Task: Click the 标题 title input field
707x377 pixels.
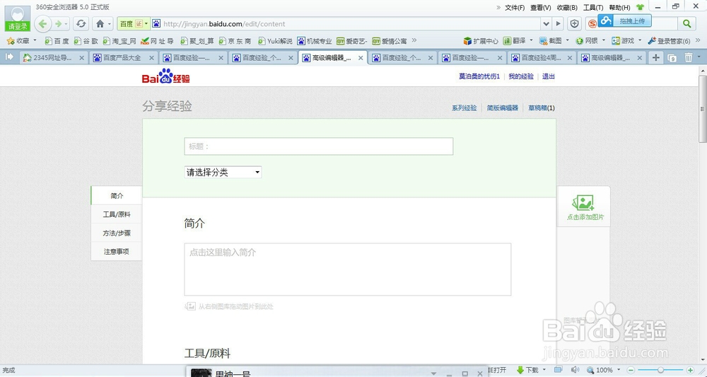Action: (319, 146)
